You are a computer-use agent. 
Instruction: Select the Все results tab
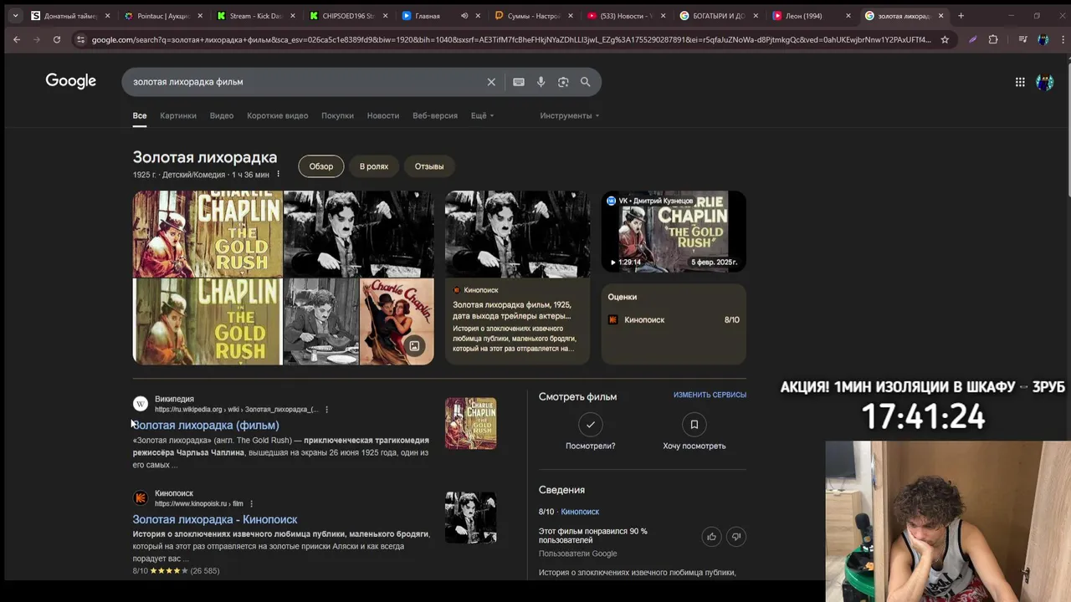click(140, 115)
